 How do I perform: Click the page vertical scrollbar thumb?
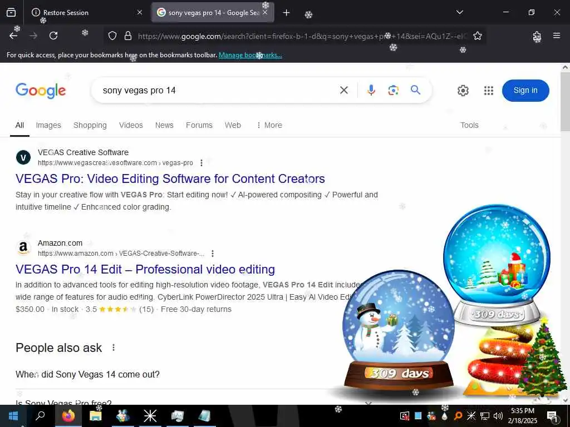pos(565,101)
